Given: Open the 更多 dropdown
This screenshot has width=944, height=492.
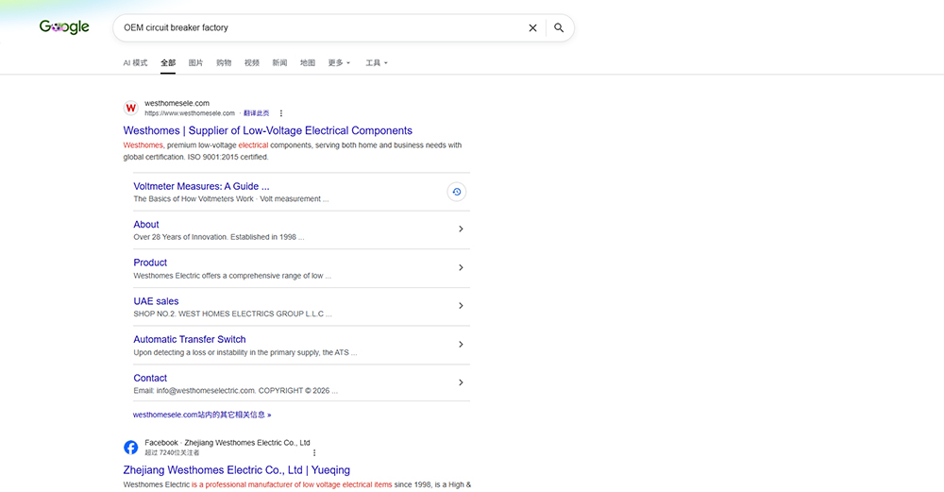Looking at the screenshot, I should click(x=339, y=62).
